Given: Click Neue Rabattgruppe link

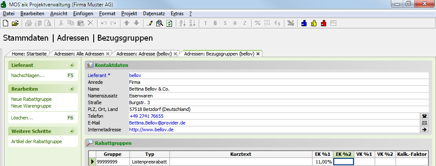Looking at the screenshot, I should pos(32,99).
